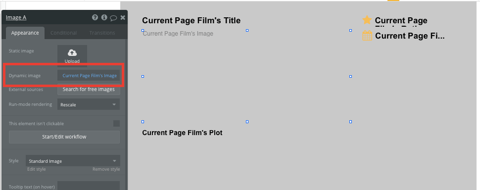
Task: Click the Edit style link
Action: pos(37,169)
